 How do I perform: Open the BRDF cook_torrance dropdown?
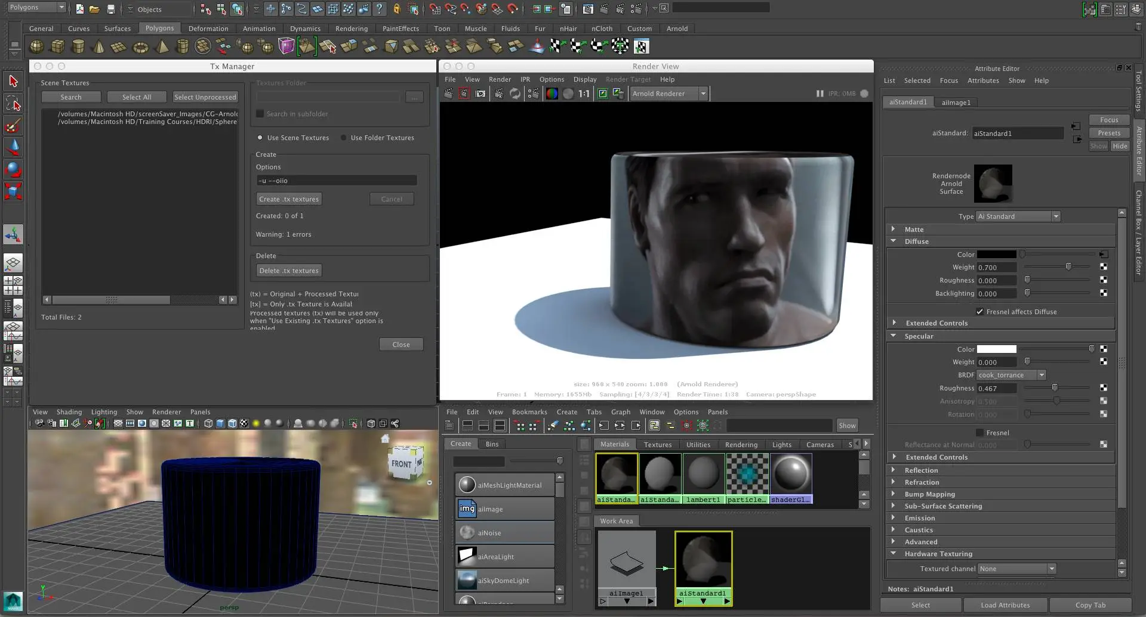point(1011,375)
